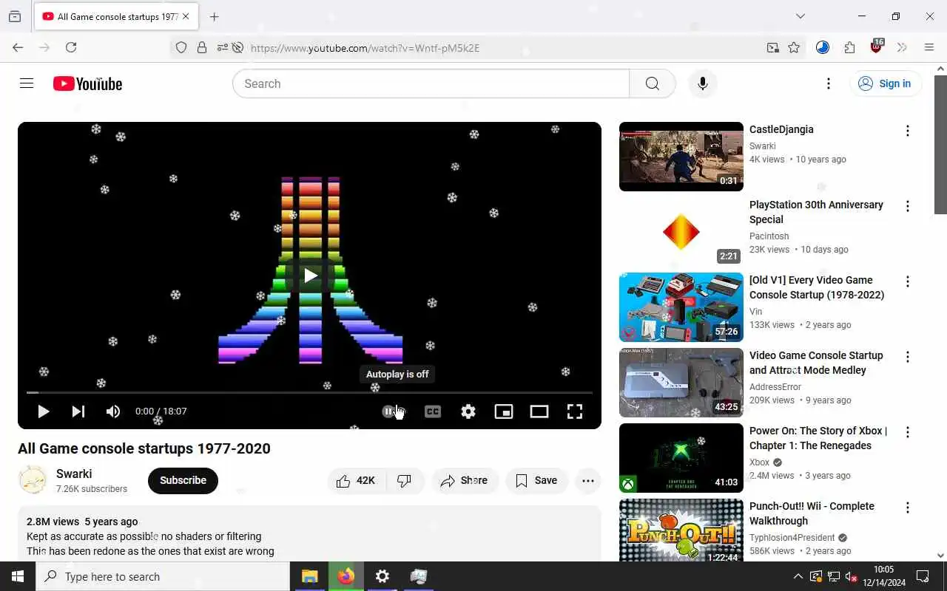Viewport: 947px width, 591px height.
Task: Open more actions under the video
Action: point(588,481)
